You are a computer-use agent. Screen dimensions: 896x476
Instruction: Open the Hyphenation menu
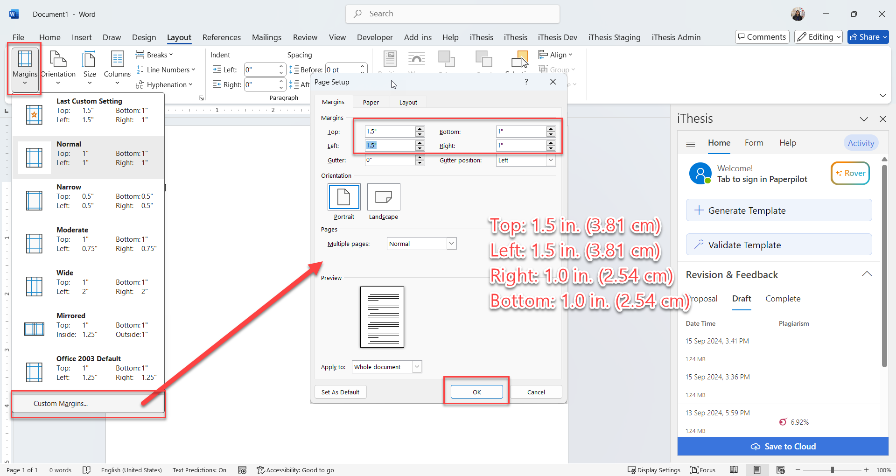(164, 85)
